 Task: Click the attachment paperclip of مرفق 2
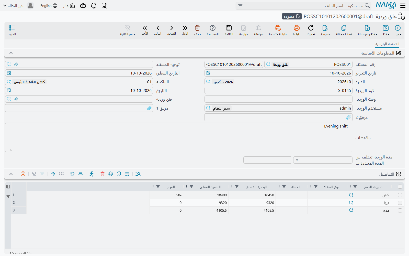348,117
